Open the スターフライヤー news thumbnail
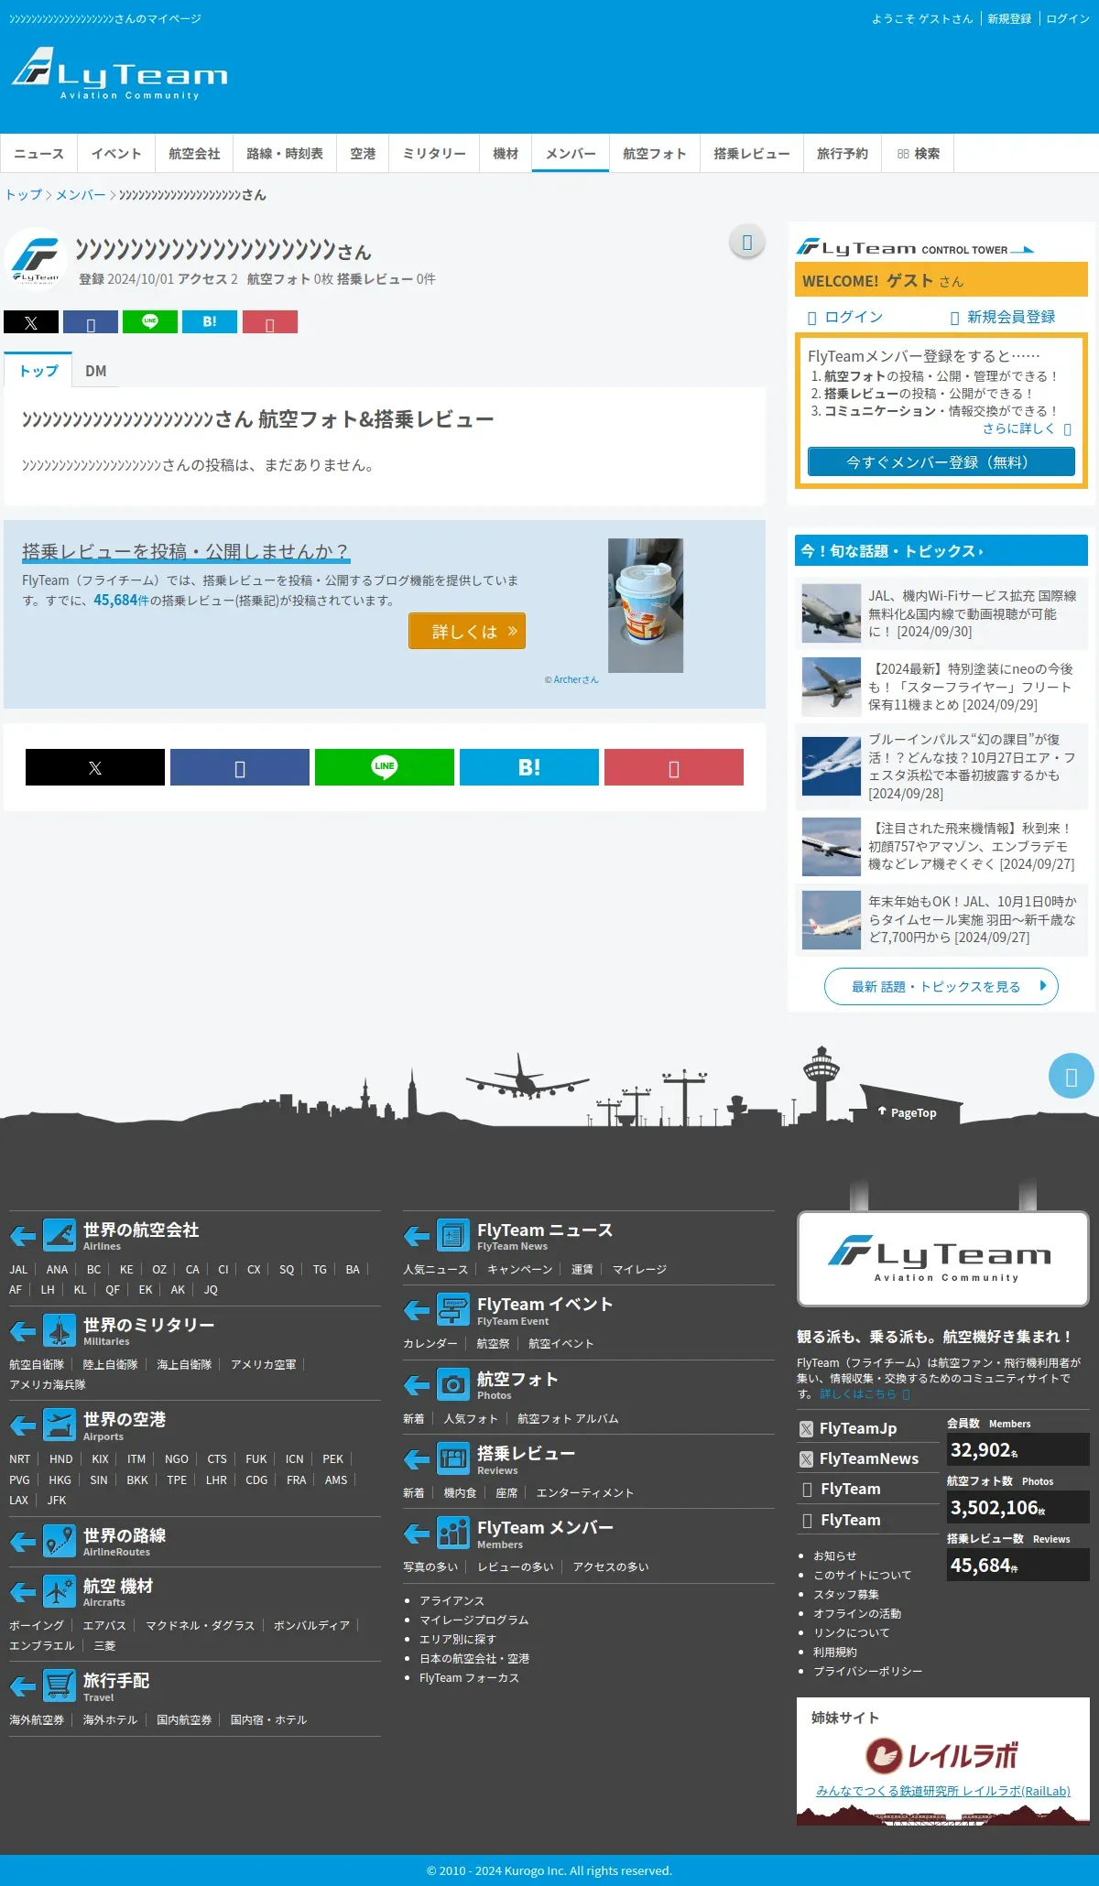The height and width of the screenshot is (1886, 1099). pyautogui.click(x=832, y=687)
